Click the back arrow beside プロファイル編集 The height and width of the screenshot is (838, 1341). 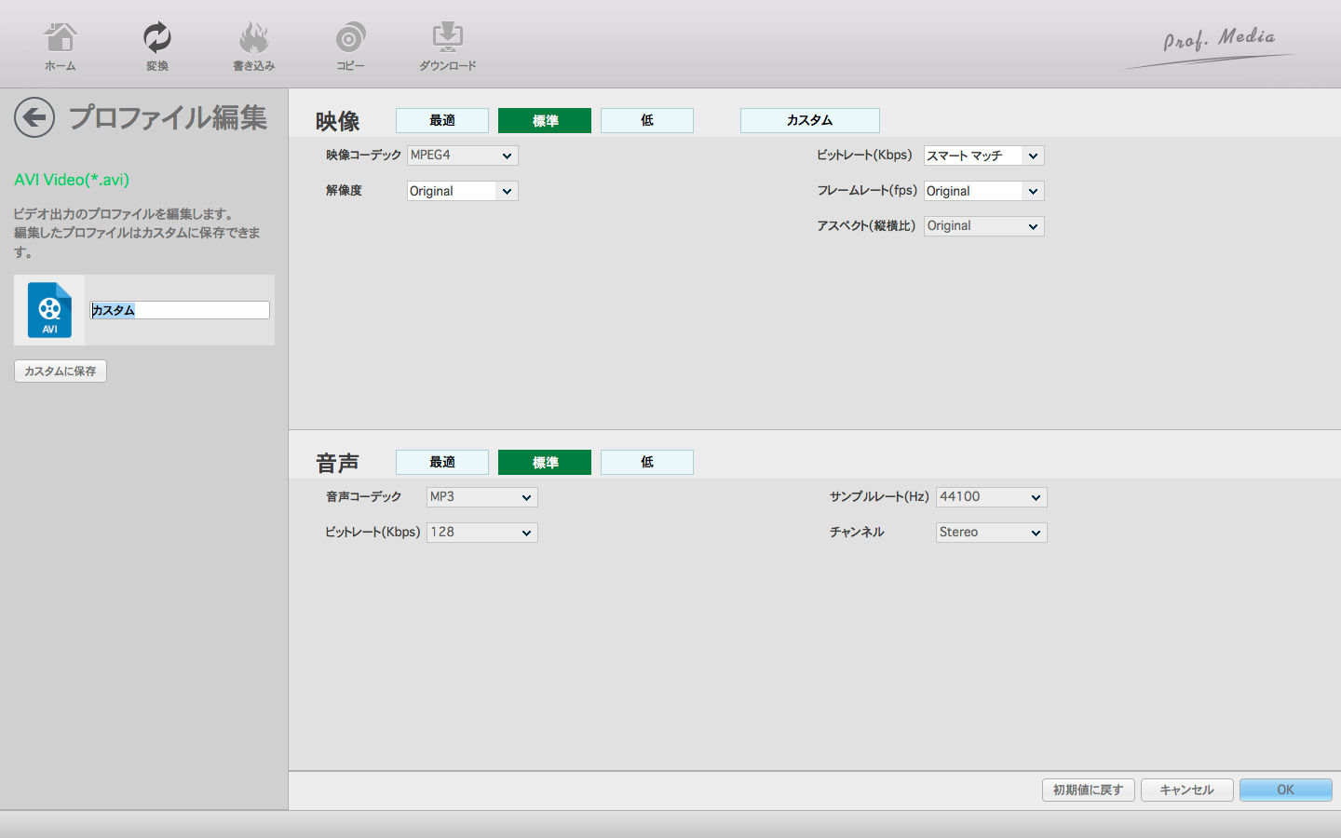pyautogui.click(x=34, y=118)
